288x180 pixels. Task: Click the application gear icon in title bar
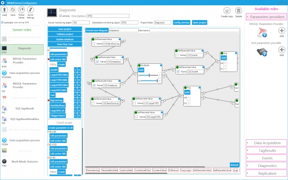2,2
